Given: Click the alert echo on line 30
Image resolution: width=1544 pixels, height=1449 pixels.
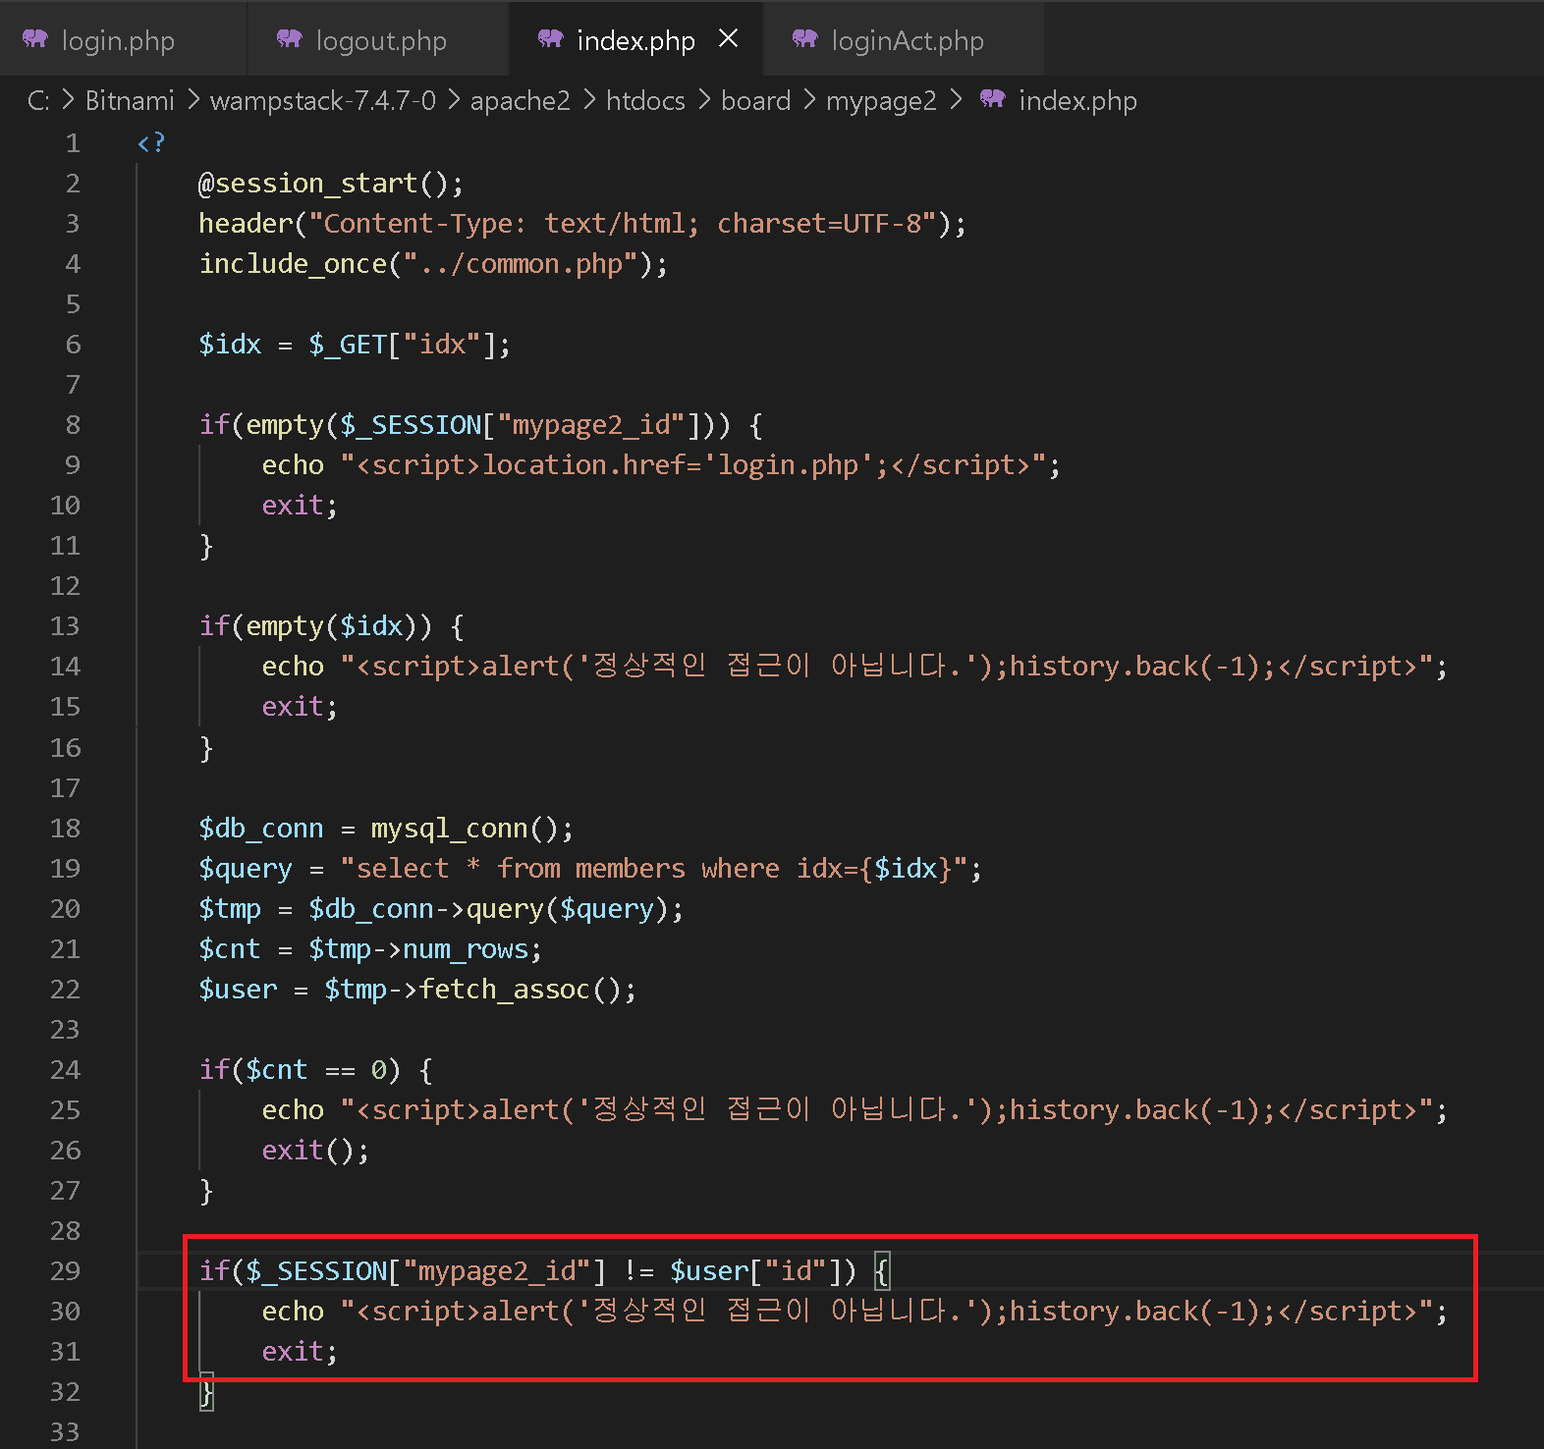Looking at the screenshot, I should click(855, 1312).
